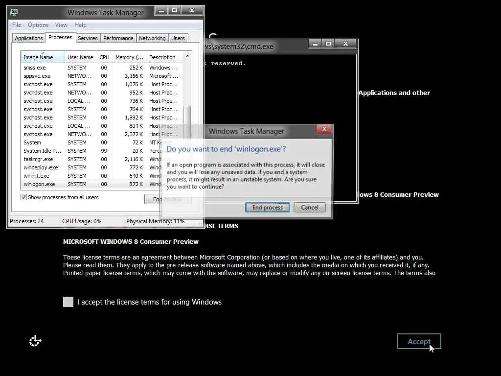Sort processes by Image Name column

click(x=43, y=57)
